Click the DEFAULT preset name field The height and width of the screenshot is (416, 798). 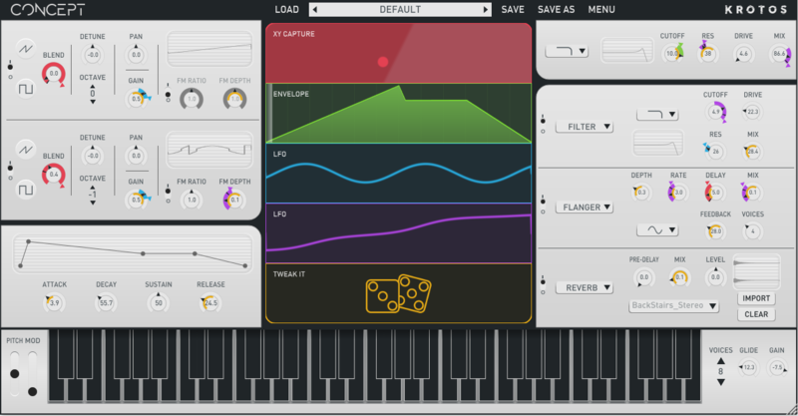(x=400, y=9)
